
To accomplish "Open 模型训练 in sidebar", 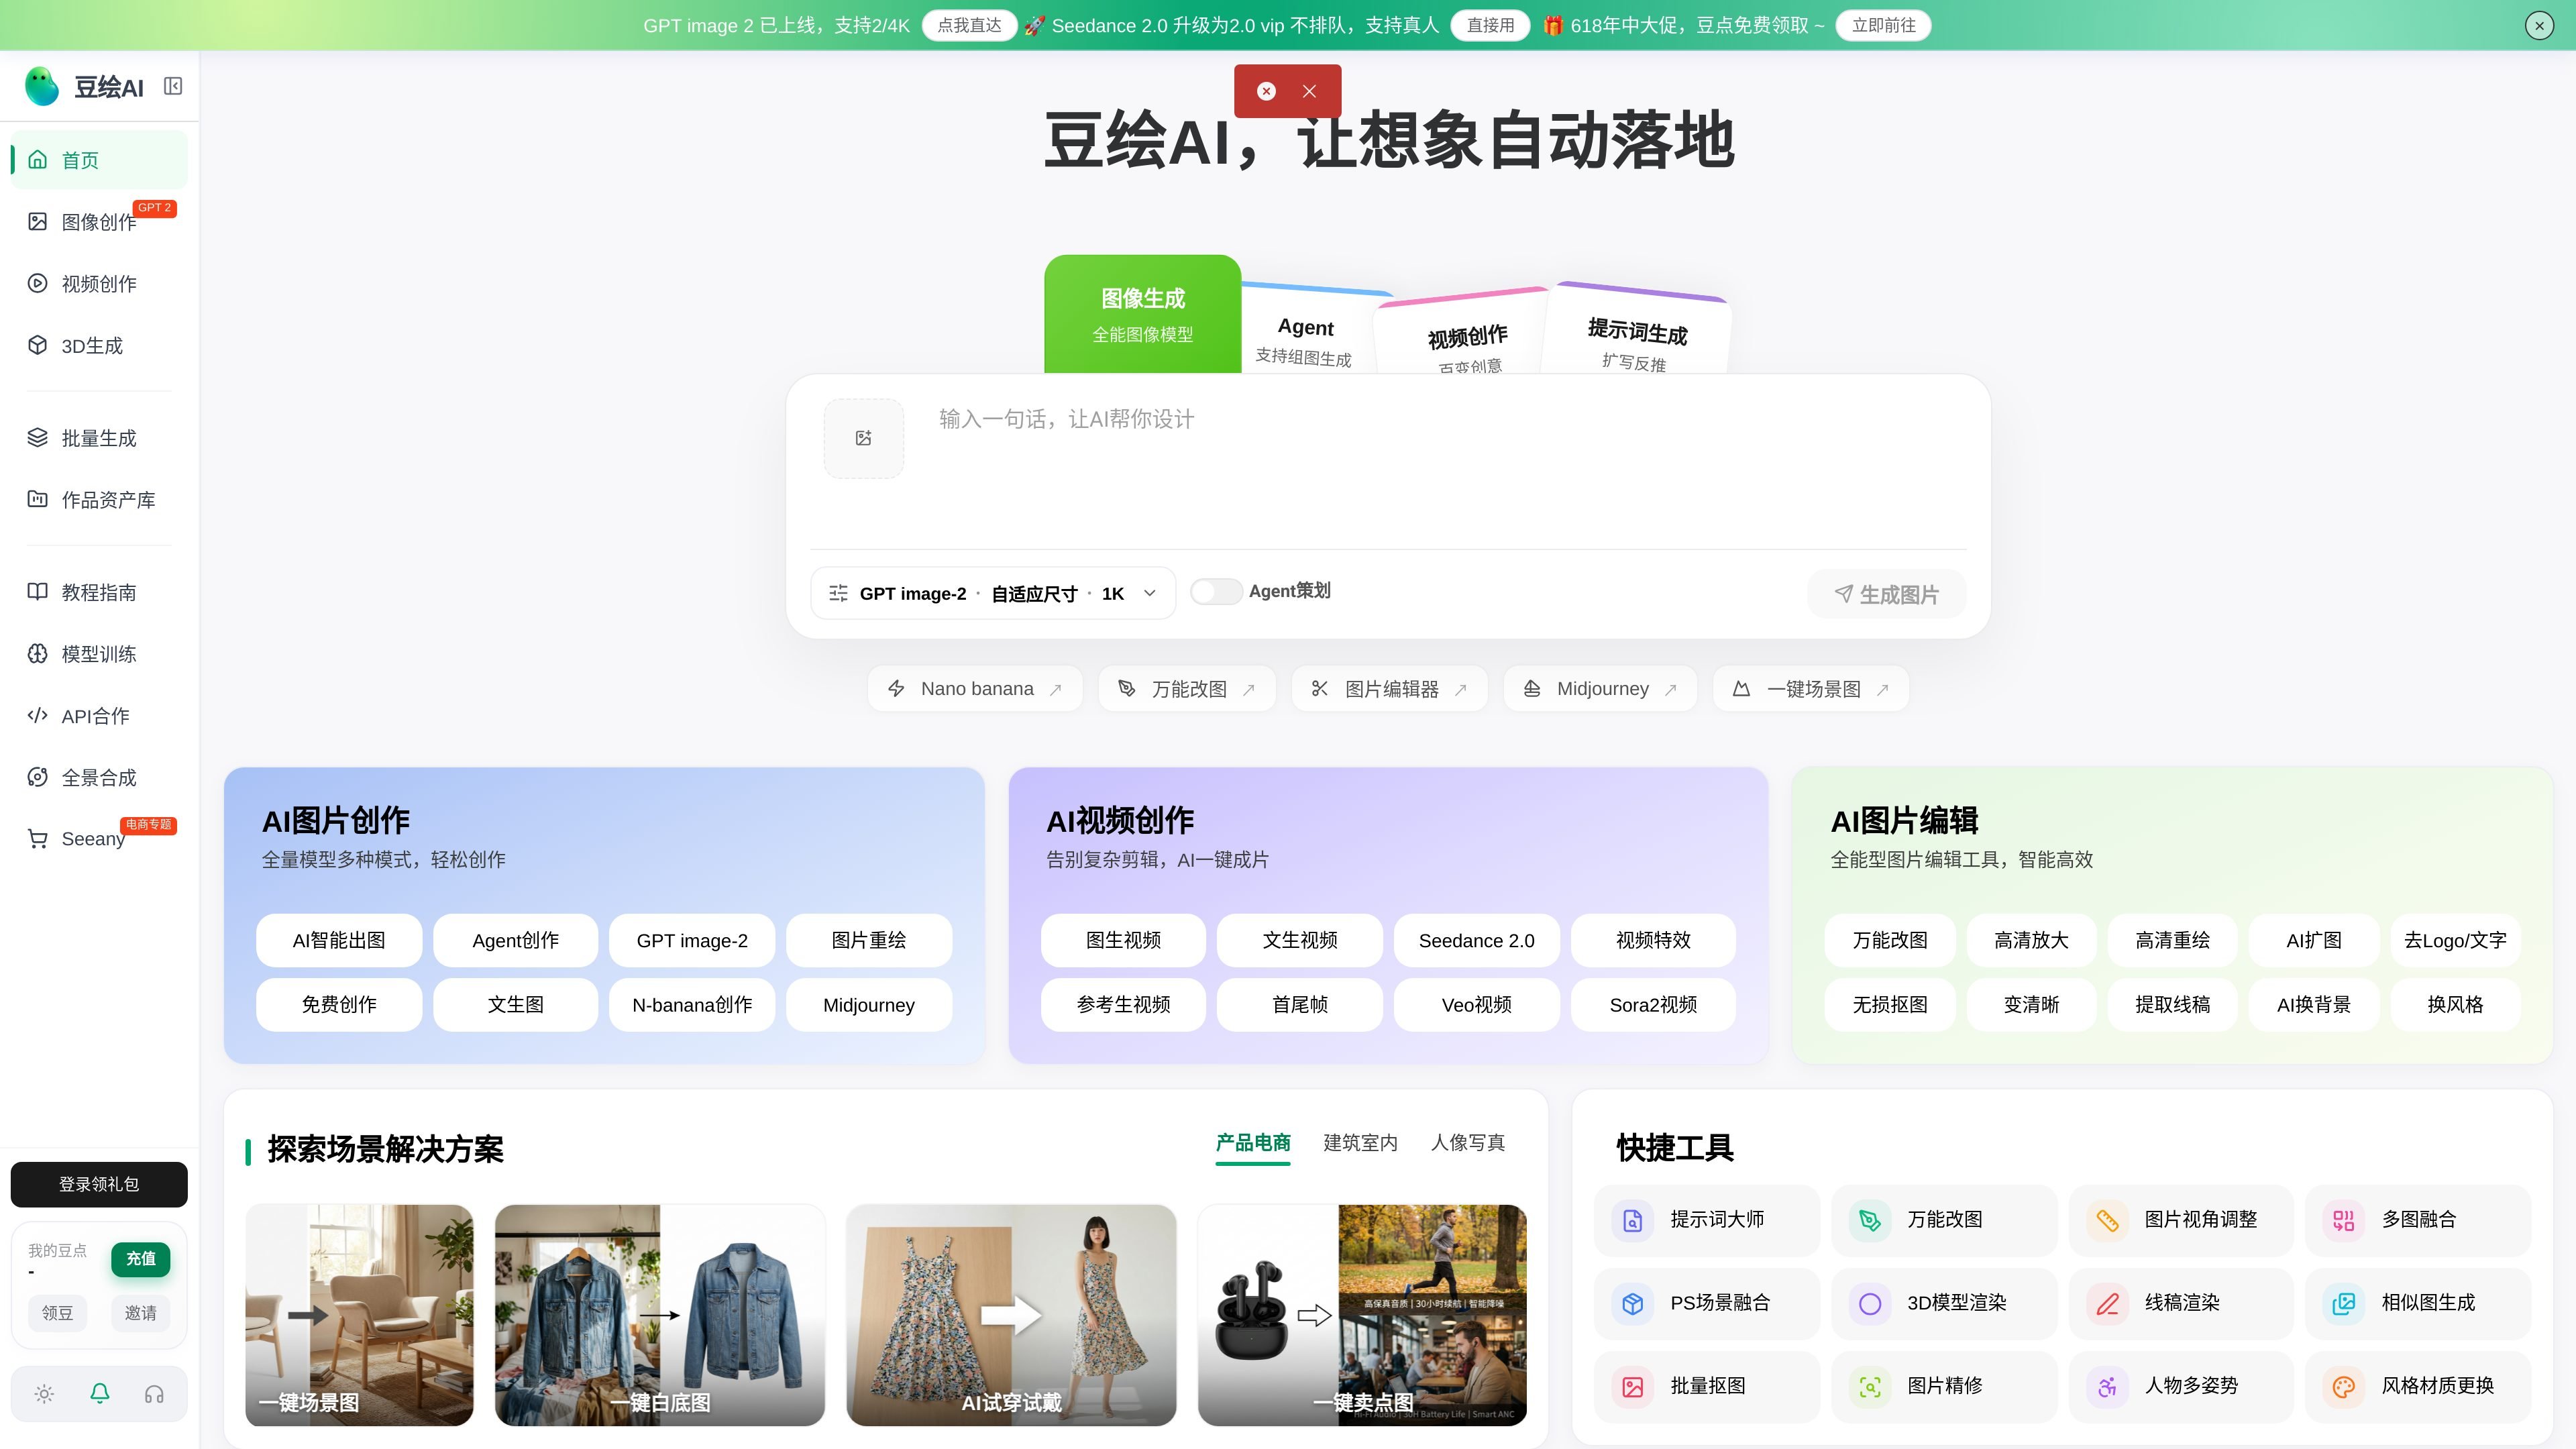I will click(99, 654).
